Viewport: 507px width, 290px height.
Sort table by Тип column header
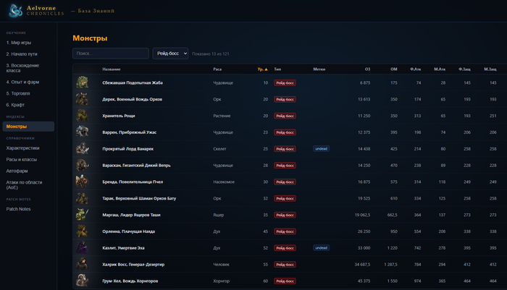click(277, 69)
